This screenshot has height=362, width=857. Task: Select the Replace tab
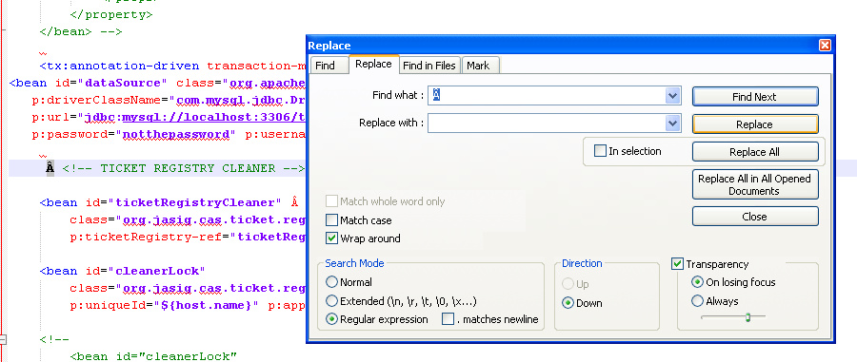[374, 64]
